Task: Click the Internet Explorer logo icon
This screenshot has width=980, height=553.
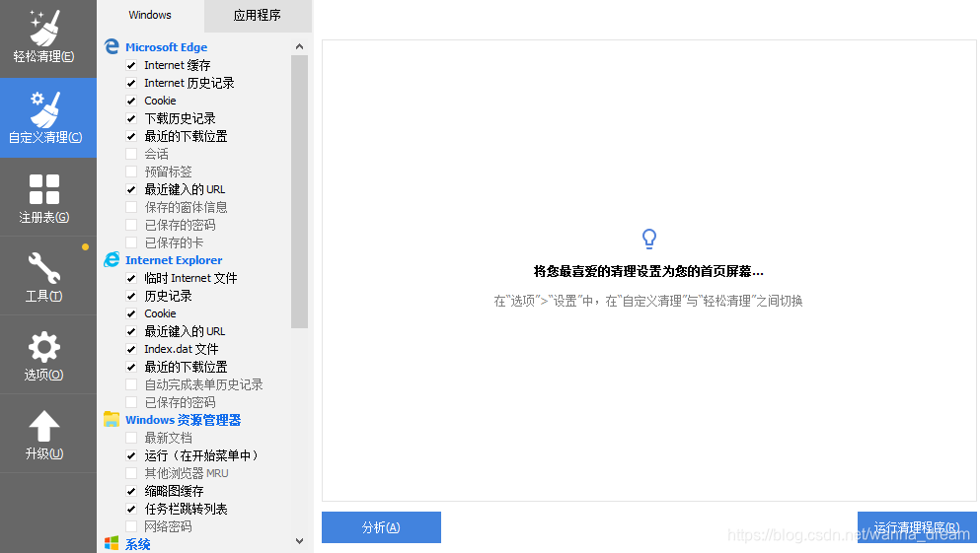Action: pyautogui.click(x=112, y=259)
